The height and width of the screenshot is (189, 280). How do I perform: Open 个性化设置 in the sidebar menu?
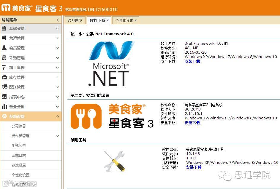[x=20, y=175]
